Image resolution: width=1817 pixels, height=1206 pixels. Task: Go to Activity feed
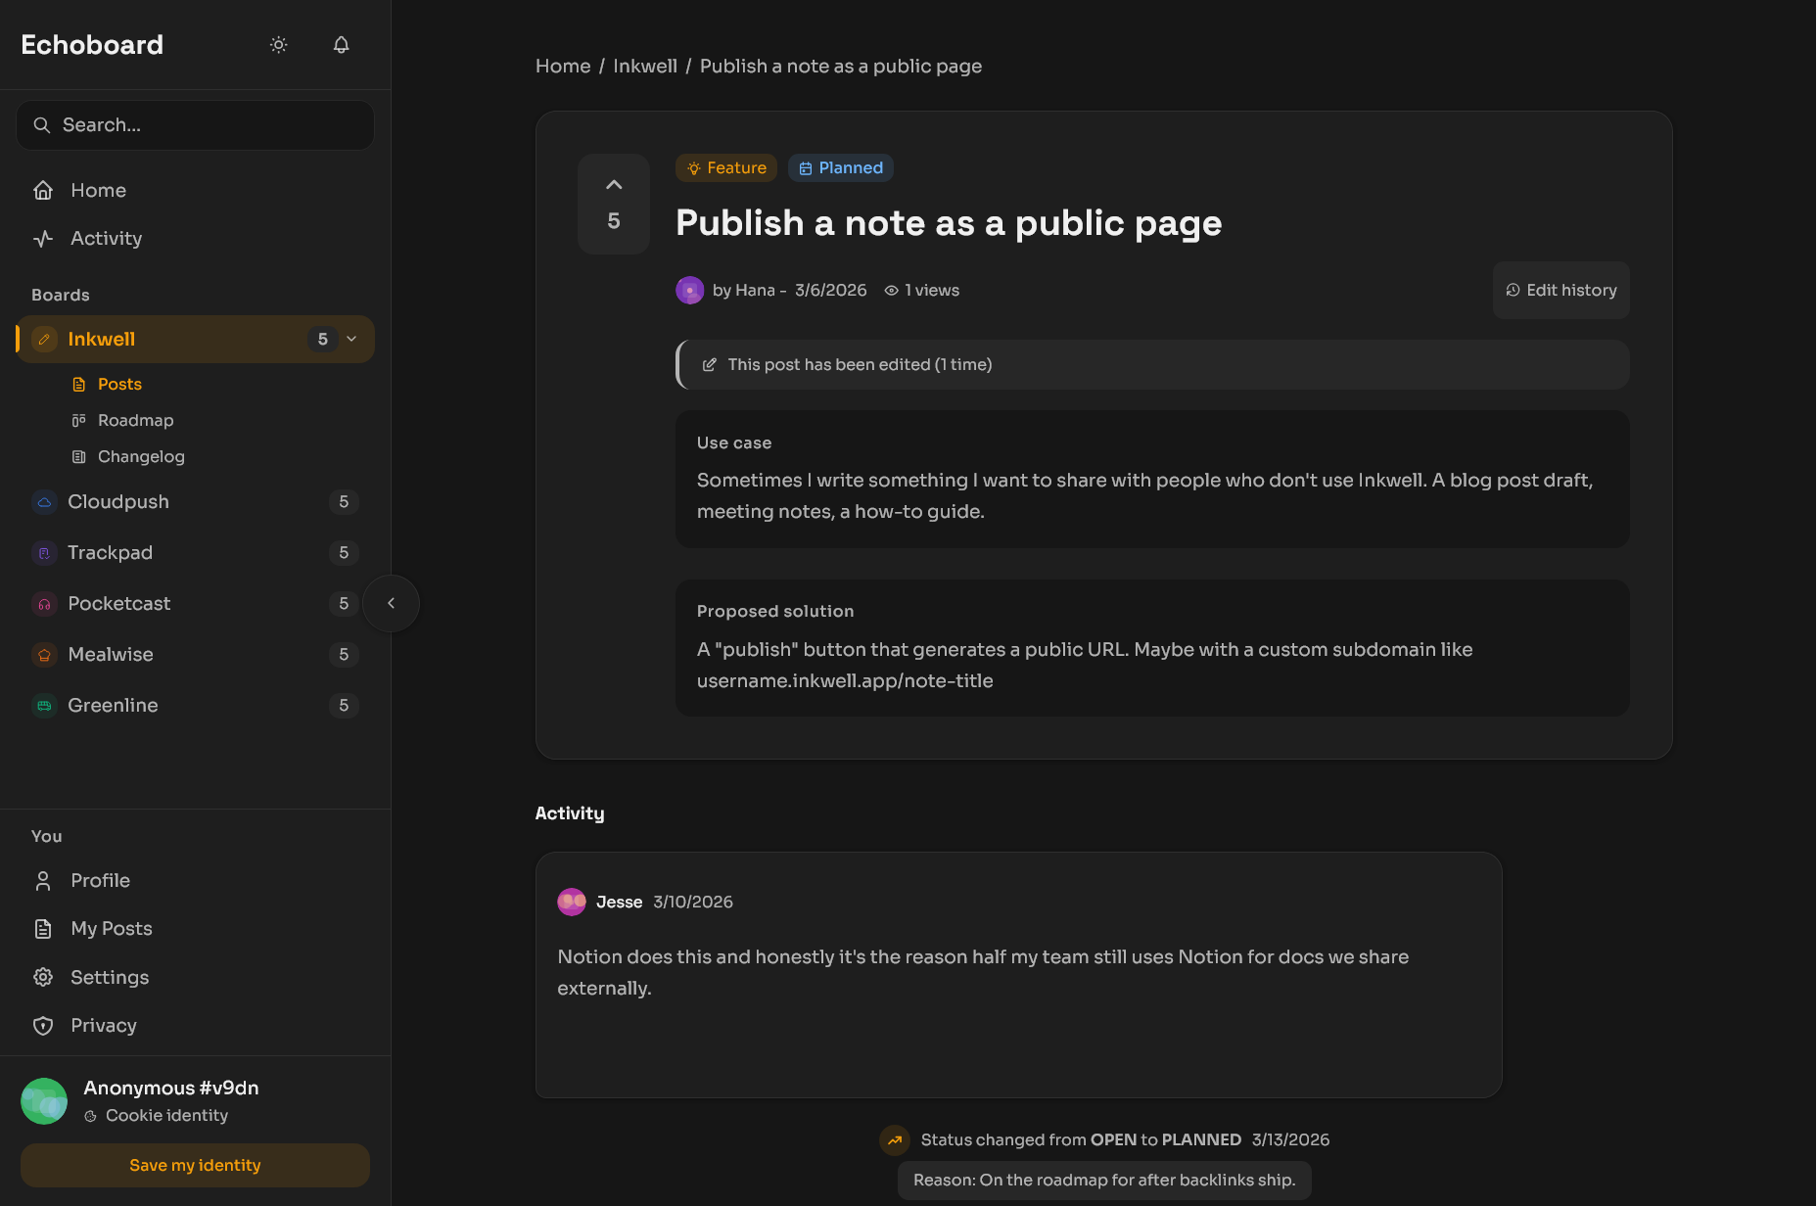tap(106, 238)
